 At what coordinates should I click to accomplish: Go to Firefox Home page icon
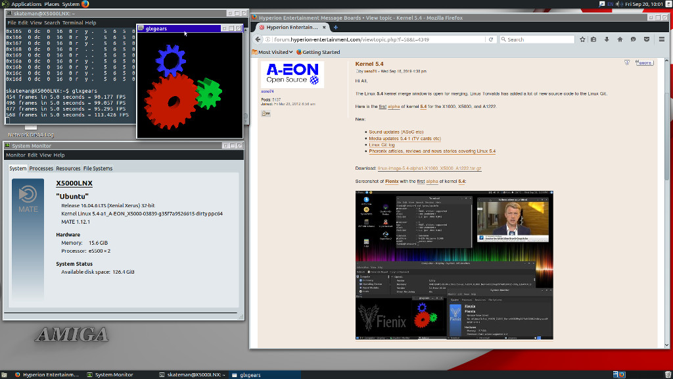tap(620, 39)
